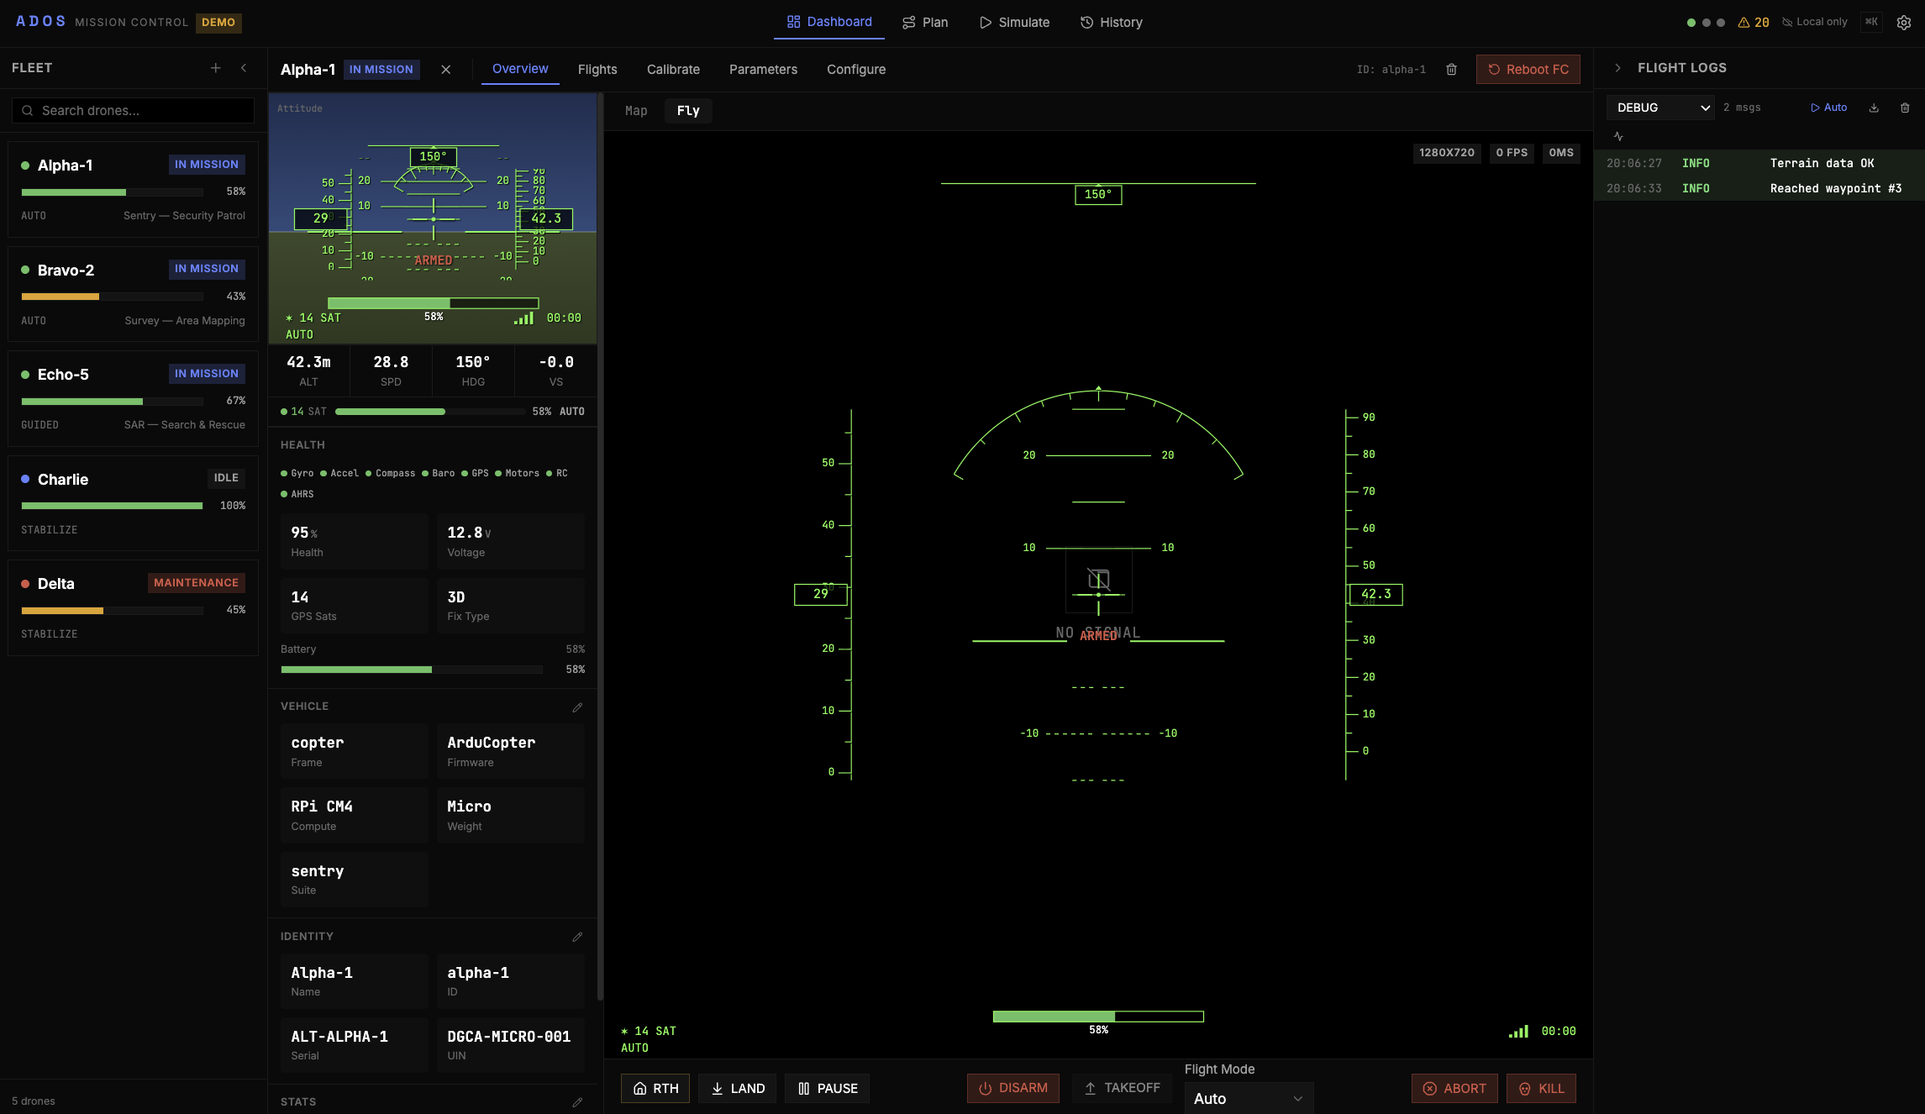
Task: Collapse the Flight Logs panel with its chevron
Action: tap(1617, 68)
